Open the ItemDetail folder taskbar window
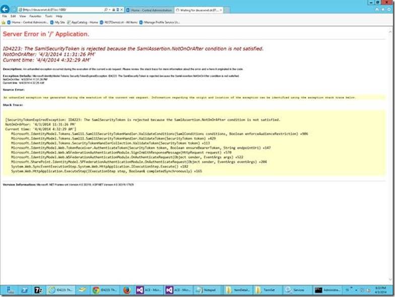 pyautogui.click(x=238, y=290)
